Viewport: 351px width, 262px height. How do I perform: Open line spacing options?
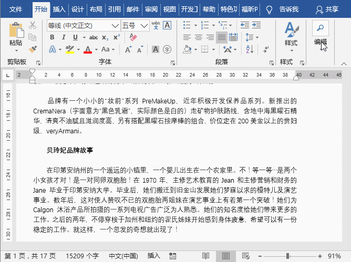(x=250, y=37)
